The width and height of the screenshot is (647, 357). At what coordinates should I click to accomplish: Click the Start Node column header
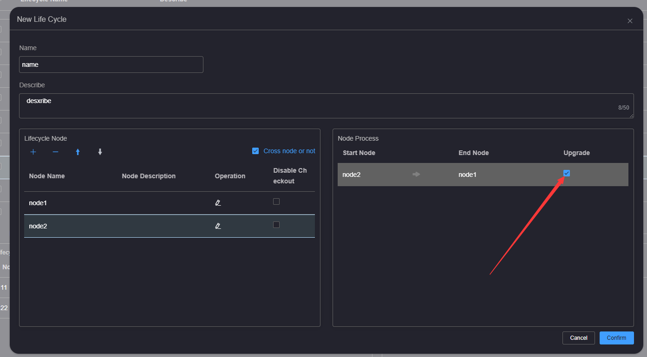[359, 153]
